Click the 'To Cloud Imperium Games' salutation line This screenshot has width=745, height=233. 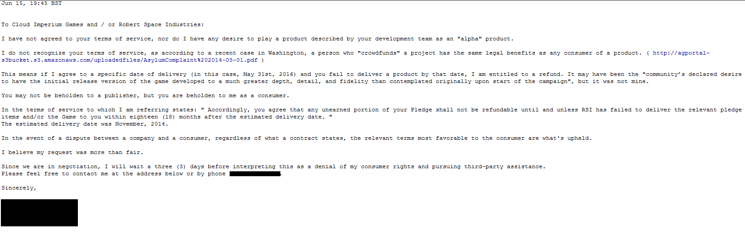click(103, 24)
